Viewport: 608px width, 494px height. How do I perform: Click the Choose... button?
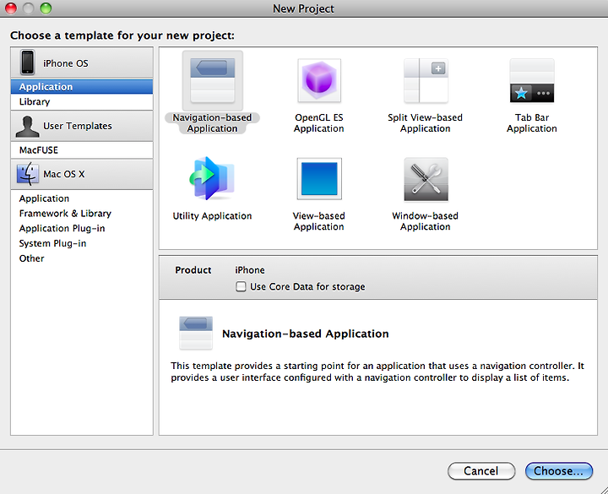tap(559, 470)
